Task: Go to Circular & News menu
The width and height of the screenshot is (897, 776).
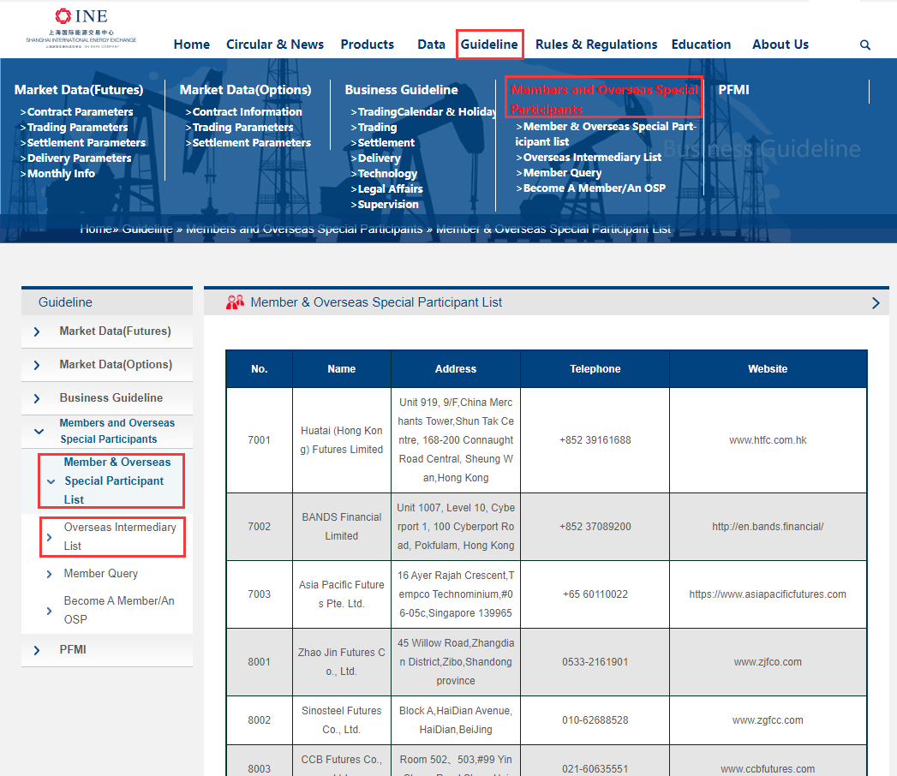Action: click(274, 45)
